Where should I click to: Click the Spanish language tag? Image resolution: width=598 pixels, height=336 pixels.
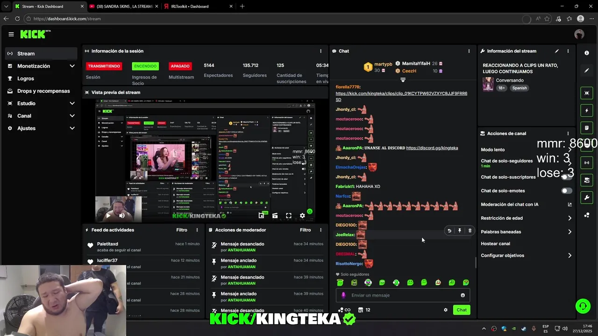(519, 88)
